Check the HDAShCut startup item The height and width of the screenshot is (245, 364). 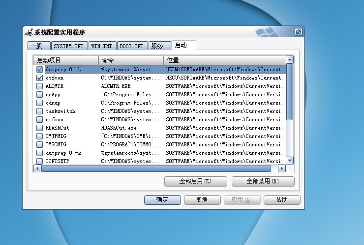point(39,128)
